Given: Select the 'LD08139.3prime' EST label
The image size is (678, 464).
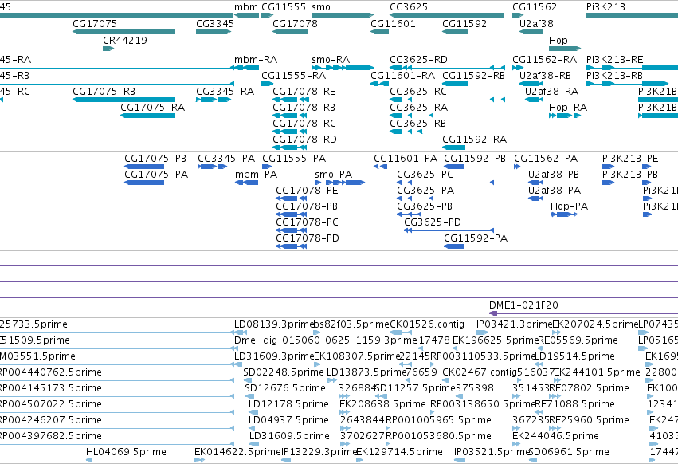Looking at the screenshot, I should tap(274, 324).
